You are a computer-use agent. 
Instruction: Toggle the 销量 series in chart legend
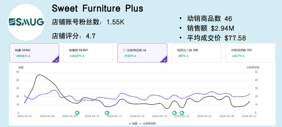tap(133, 123)
